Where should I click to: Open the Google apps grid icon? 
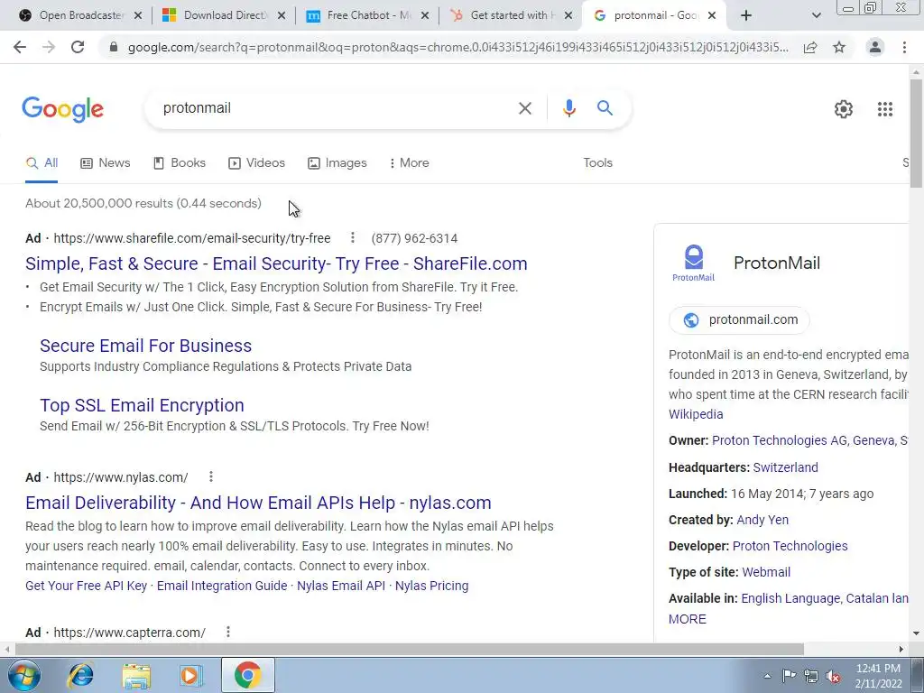(884, 109)
